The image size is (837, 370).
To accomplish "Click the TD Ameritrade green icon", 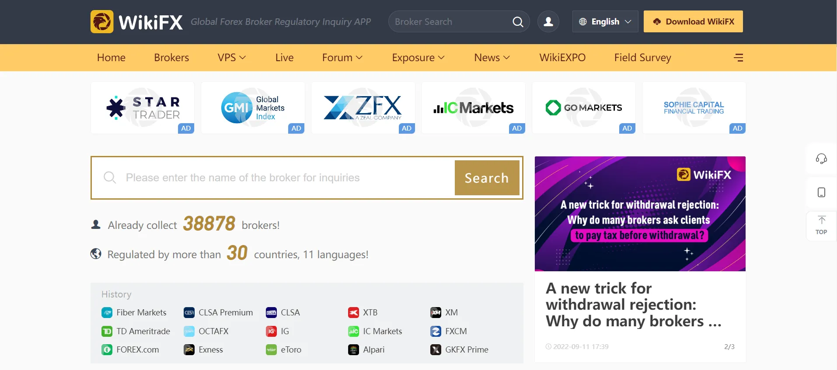I will tap(107, 332).
